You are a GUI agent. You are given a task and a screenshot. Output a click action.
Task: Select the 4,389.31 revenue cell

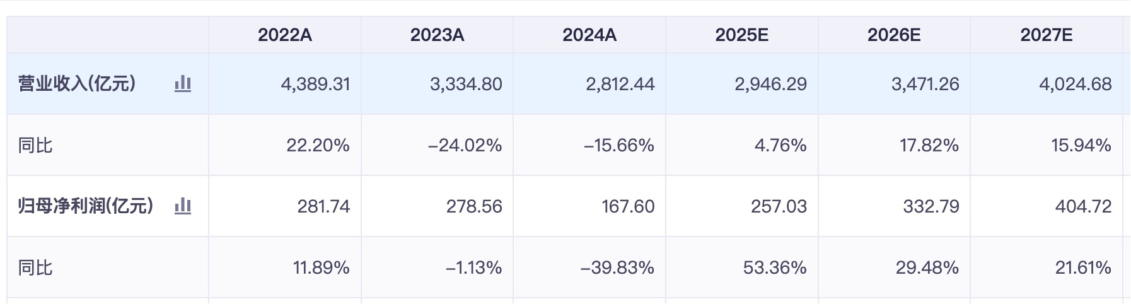[x=315, y=84]
